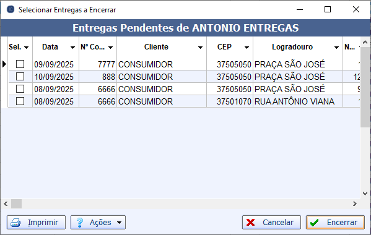Select the 10/09/2025 date cell
The width and height of the screenshot is (371, 235).
tap(54, 77)
